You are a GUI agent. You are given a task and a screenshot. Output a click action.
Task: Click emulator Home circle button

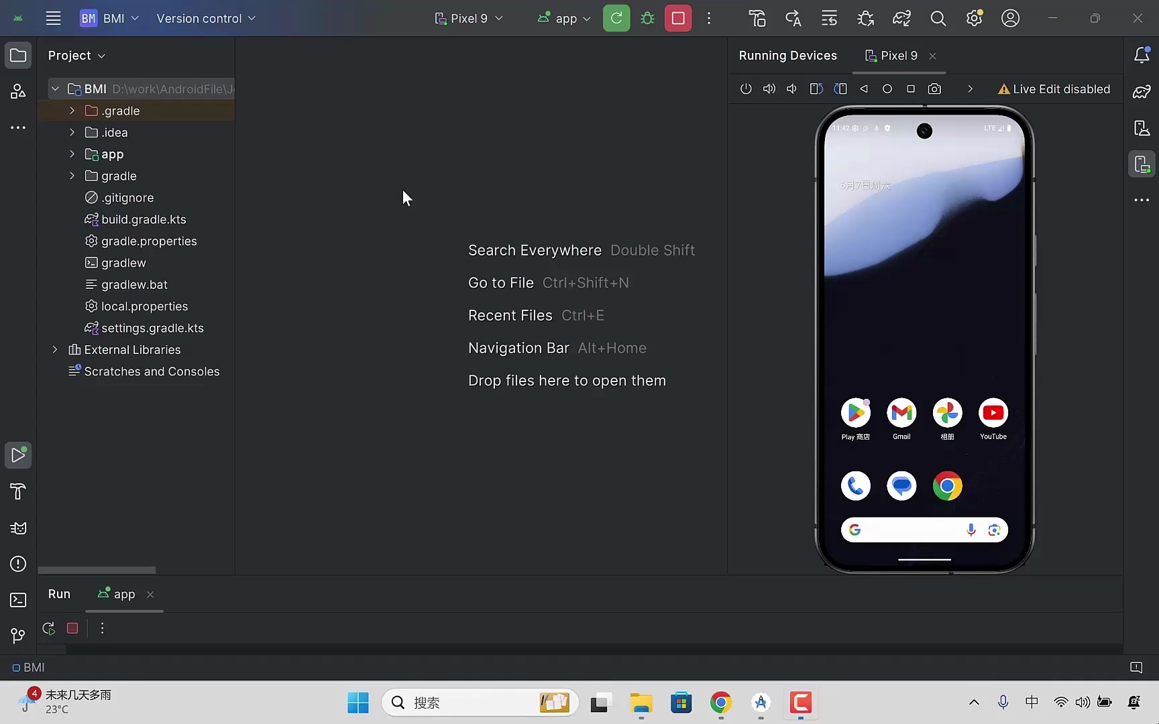coord(887,88)
